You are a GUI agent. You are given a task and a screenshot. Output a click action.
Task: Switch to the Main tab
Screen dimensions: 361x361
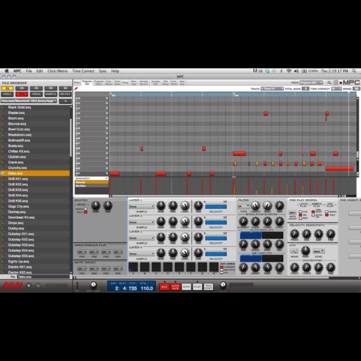click(77, 82)
